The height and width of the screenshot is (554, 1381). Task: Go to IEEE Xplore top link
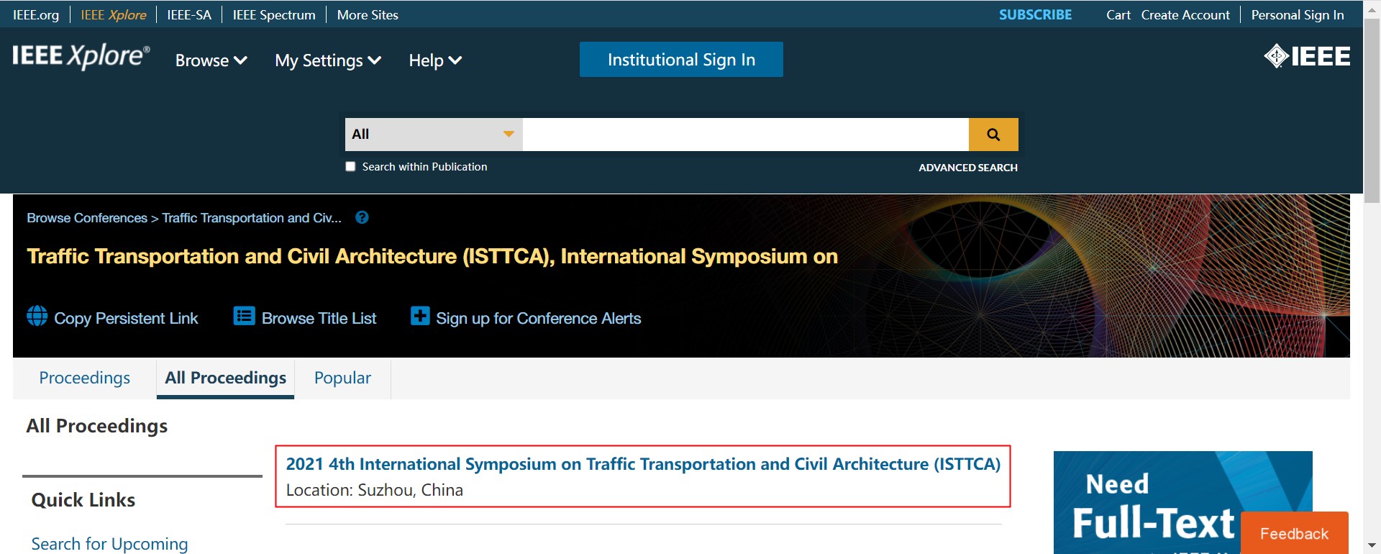pos(114,14)
